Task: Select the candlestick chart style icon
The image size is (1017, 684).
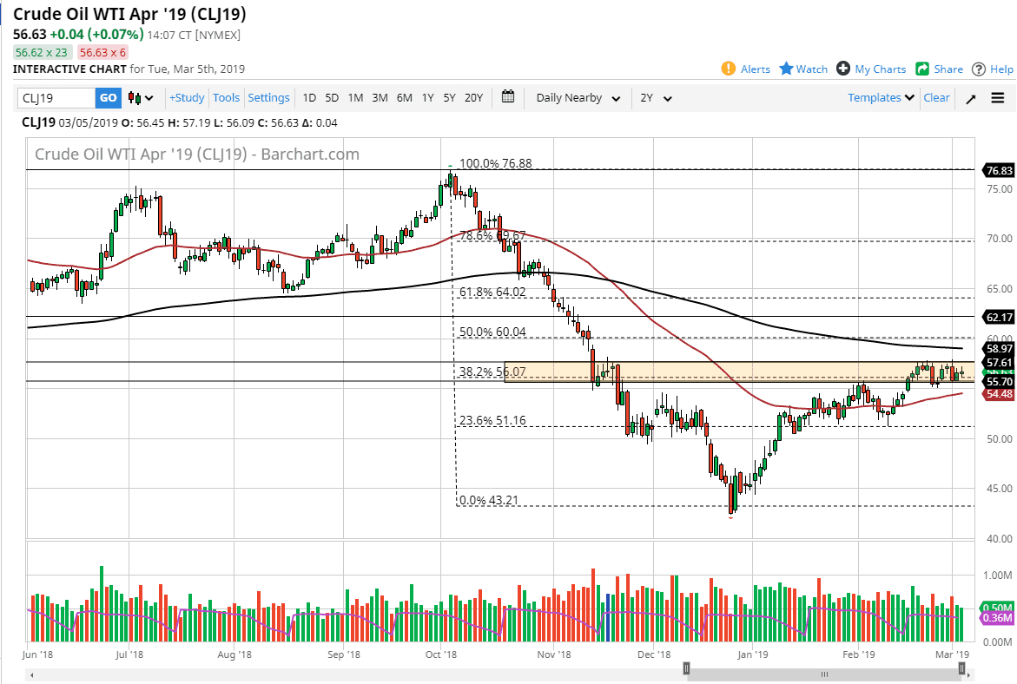Action: tap(135, 97)
